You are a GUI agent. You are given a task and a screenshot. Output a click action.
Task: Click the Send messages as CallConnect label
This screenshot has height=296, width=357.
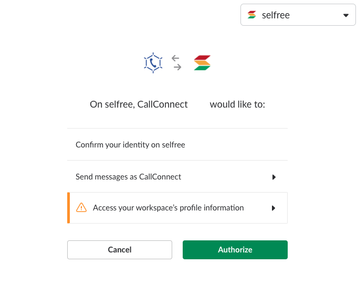[x=129, y=177]
